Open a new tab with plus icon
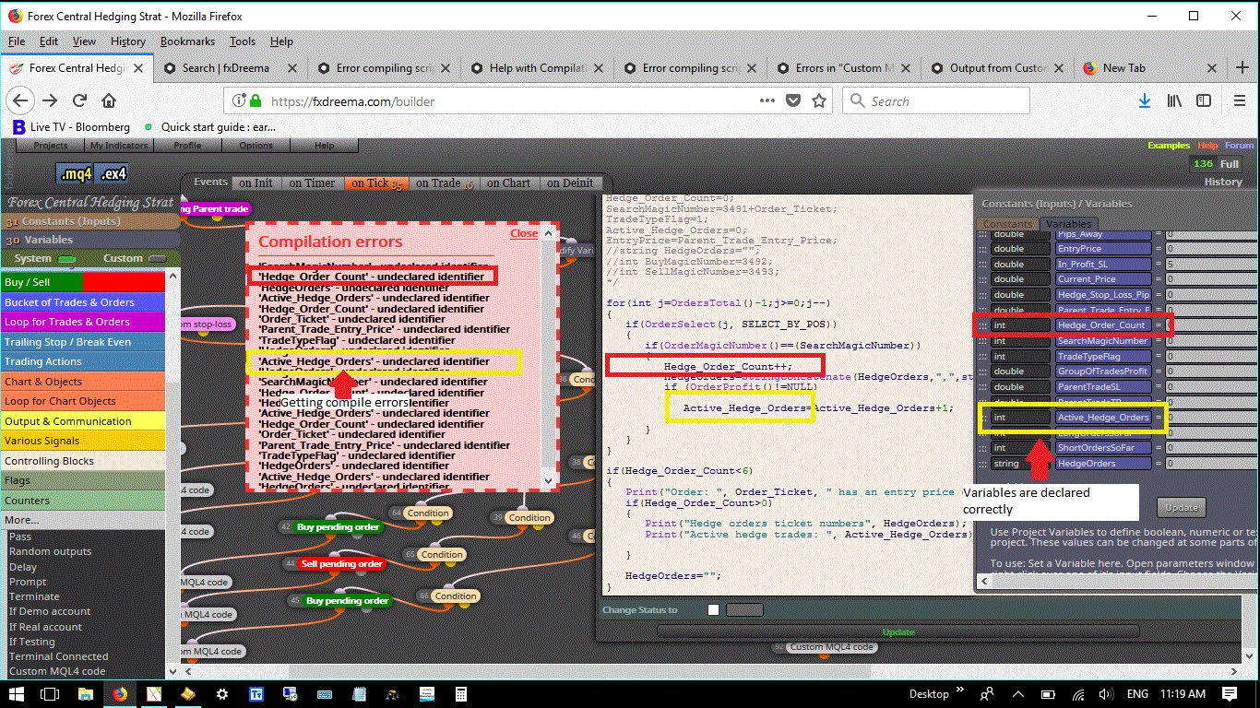This screenshot has height=708, width=1260. 1242,67
